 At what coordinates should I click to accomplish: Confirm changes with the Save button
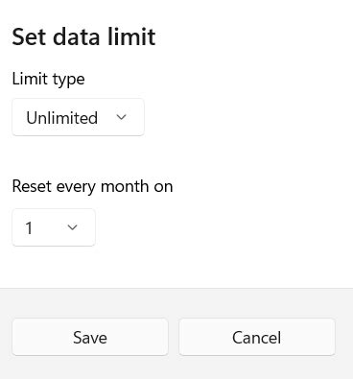point(90,337)
